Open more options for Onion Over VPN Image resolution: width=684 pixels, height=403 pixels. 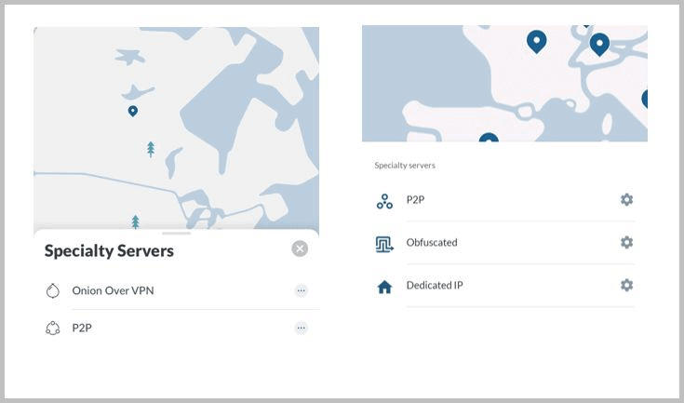point(301,290)
